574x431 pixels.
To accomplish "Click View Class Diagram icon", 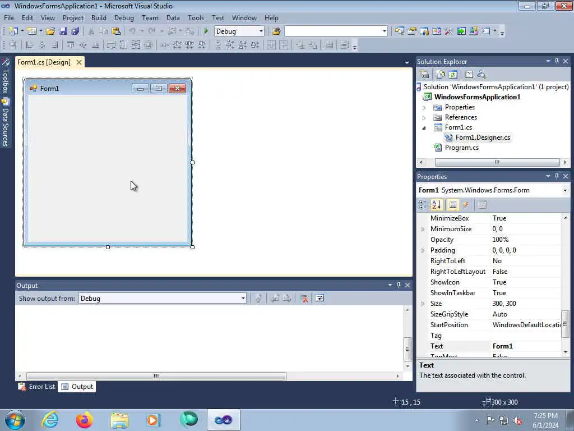I will 482,75.
